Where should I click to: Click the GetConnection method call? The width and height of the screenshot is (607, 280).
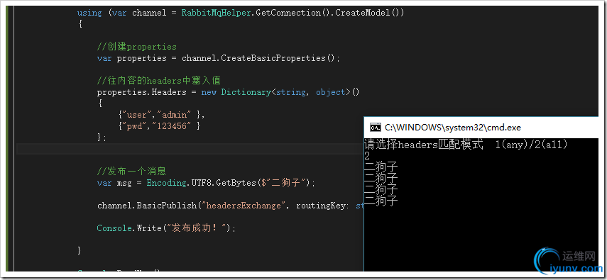[289, 13]
